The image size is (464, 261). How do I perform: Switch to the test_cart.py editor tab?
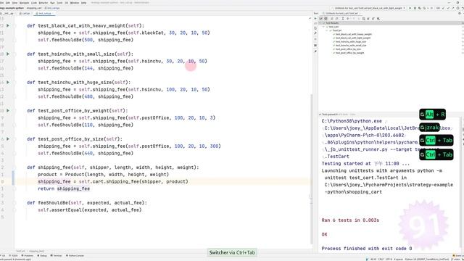(43, 13)
